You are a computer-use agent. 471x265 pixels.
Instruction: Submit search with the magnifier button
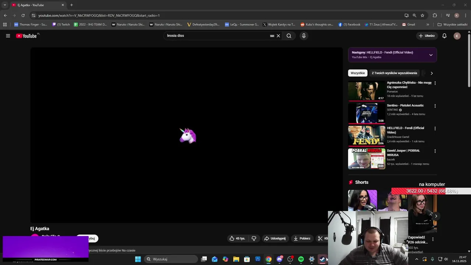coord(289,36)
